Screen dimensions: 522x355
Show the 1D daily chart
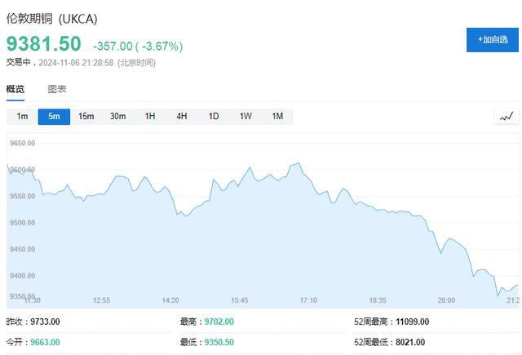coord(214,117)
